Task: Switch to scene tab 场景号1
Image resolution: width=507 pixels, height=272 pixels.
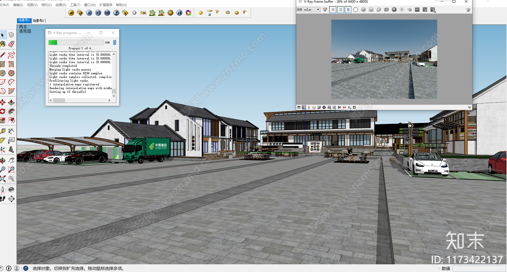Action: 24,21
